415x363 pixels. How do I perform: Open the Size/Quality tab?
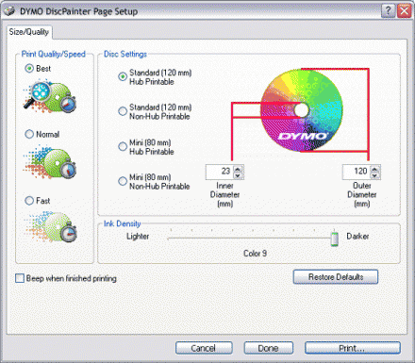tap(29, 32)
